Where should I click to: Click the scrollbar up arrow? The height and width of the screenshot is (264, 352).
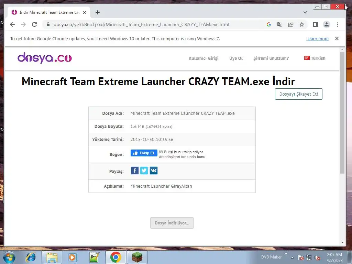tap(342, 49)
